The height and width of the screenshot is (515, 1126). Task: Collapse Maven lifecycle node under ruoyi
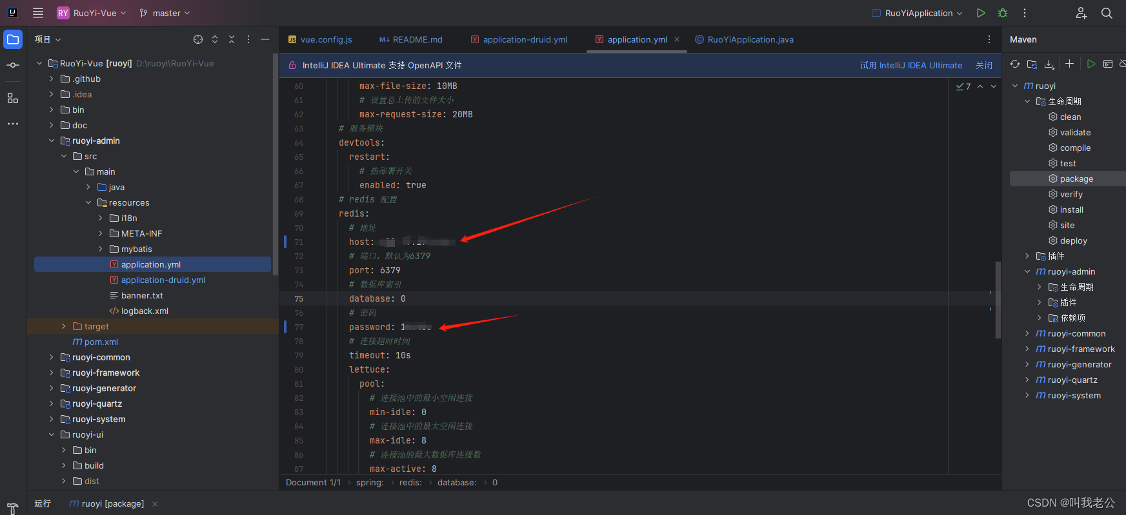pyautogui.click(x=1027, y=101)
